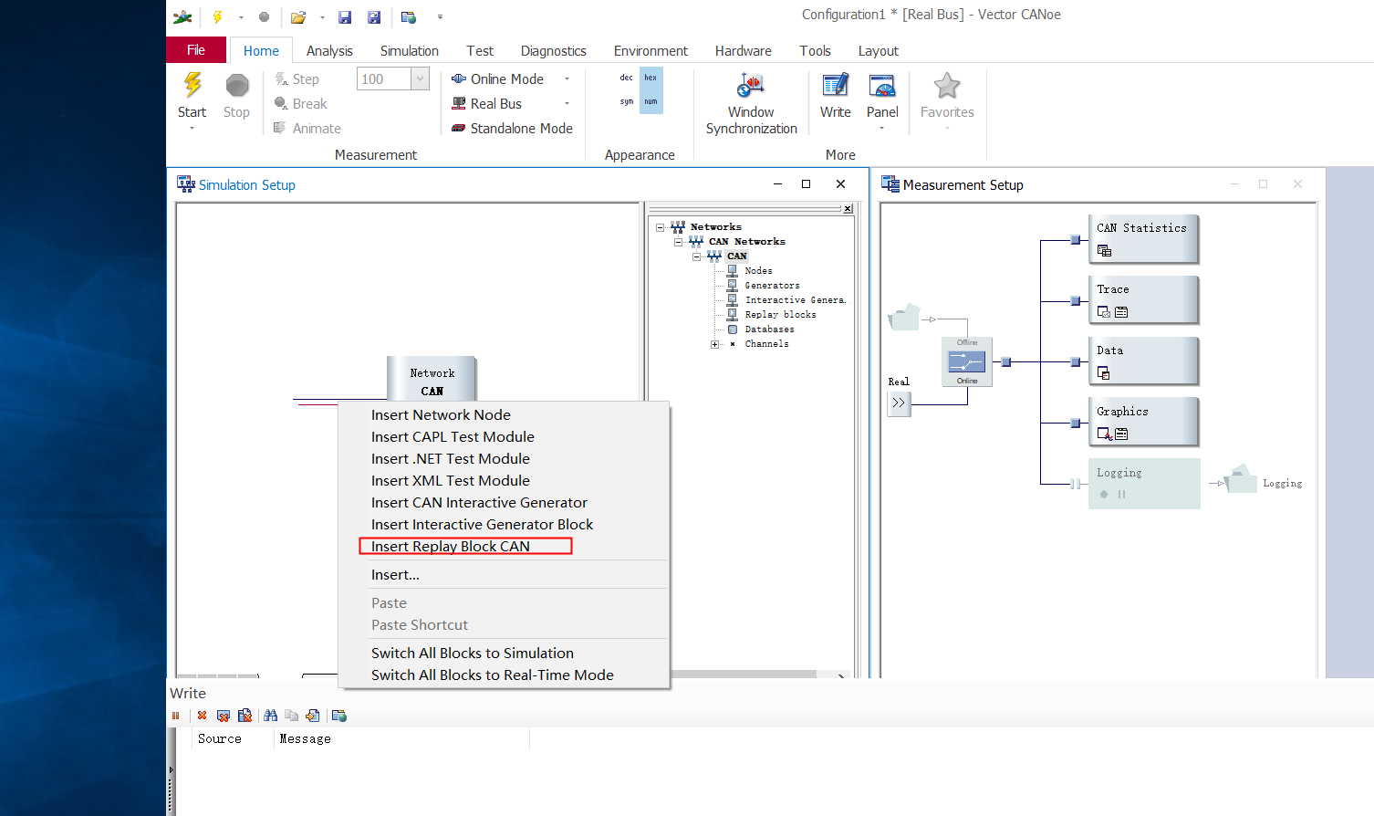Pause output in Write window toolbar
Viewport: 1374px width, 816px height.
[x=175, y=716]
